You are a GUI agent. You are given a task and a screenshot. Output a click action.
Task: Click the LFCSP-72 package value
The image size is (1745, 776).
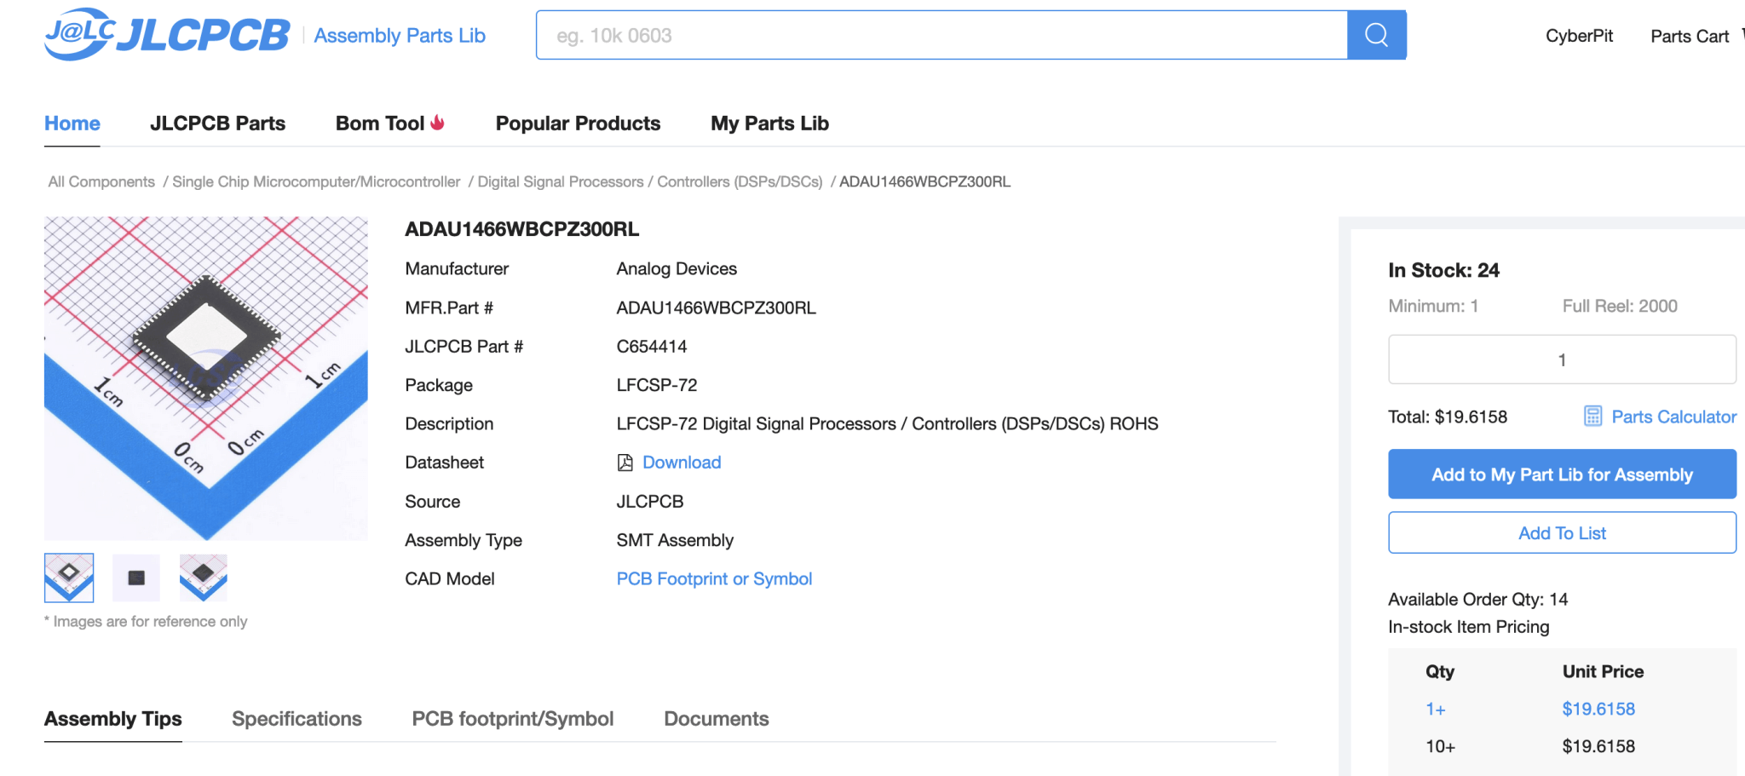coord(657,385)
